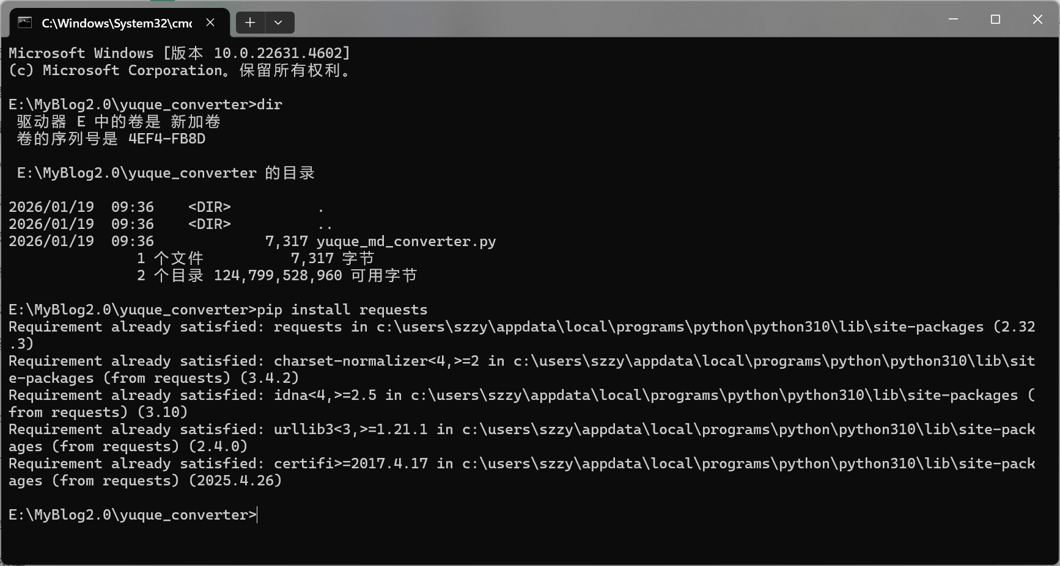
Task: Click the typed 'pip install requests' command
Action: pos(342,310)
